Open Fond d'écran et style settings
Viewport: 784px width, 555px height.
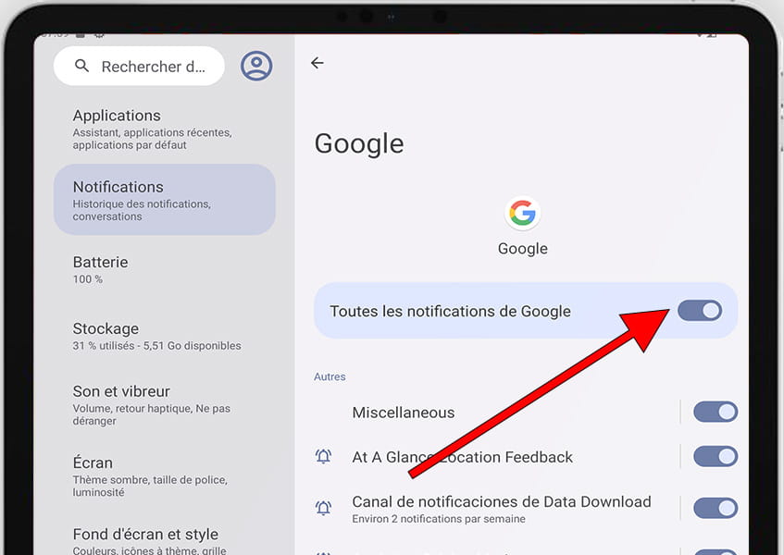165,540
